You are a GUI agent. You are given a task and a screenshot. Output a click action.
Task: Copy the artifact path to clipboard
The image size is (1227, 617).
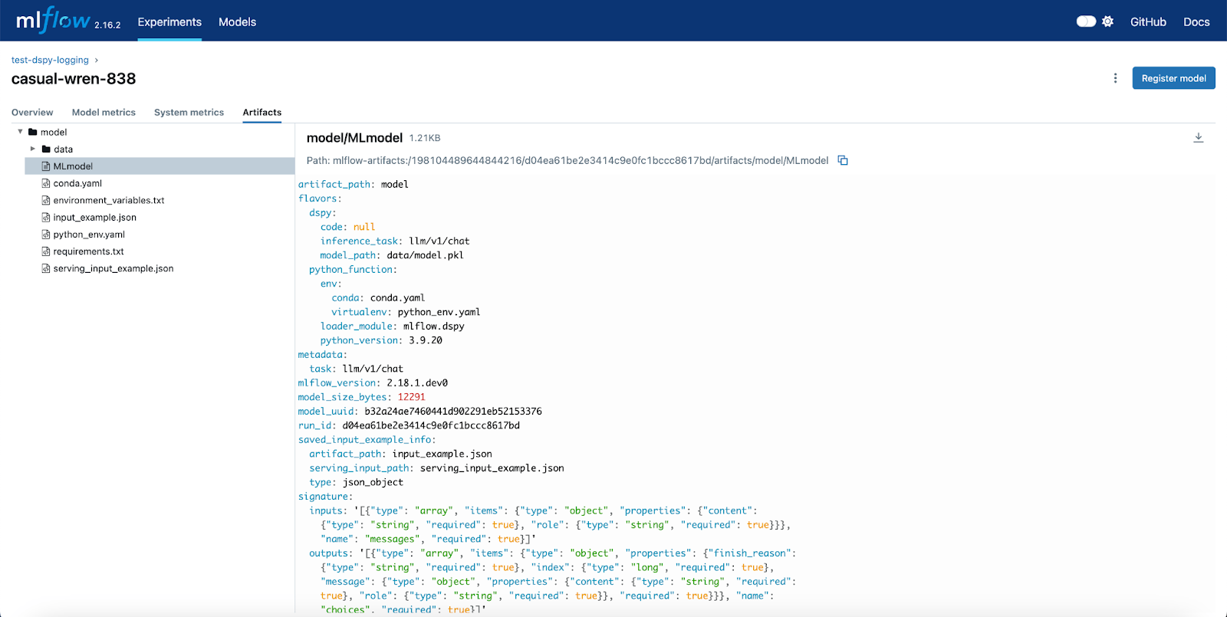tap(843, 160)
